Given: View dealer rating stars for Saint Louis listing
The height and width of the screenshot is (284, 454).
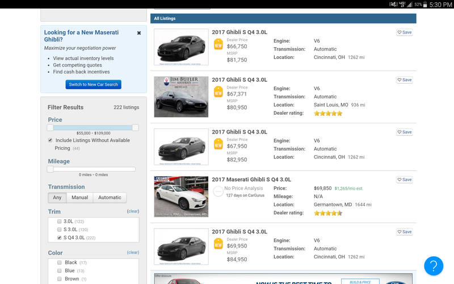Looking at the screenshot, I should pos(328,113).
